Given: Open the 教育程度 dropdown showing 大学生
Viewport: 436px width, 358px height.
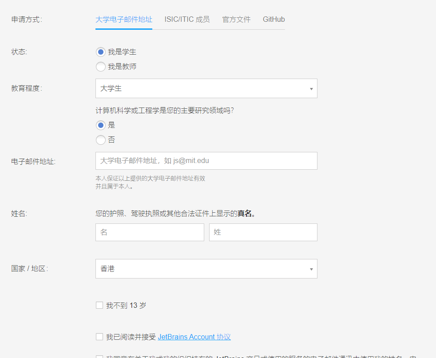Looking at the screenshot, I should click(x=206, y=88).
